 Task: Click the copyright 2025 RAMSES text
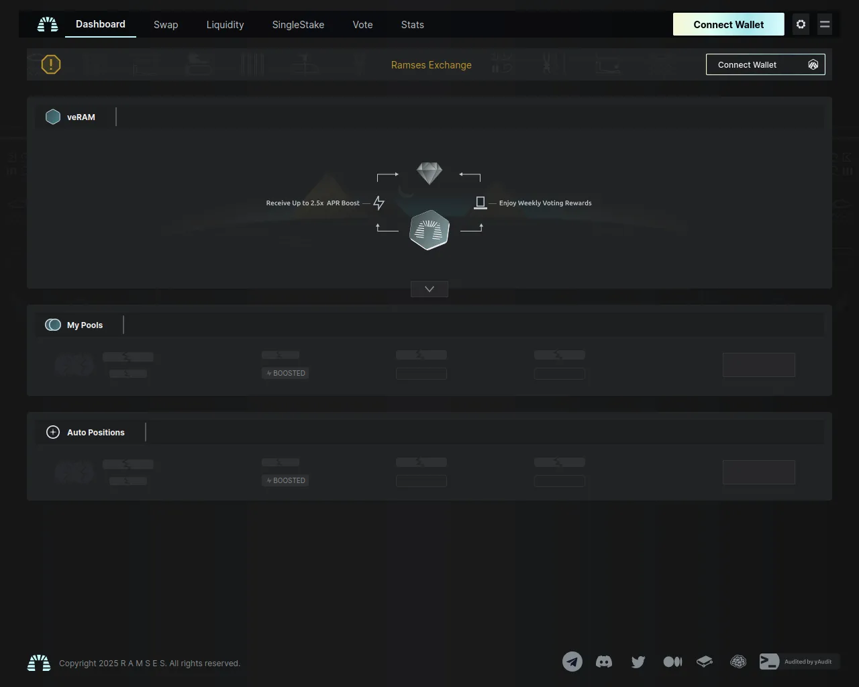[x=150, y=663]
